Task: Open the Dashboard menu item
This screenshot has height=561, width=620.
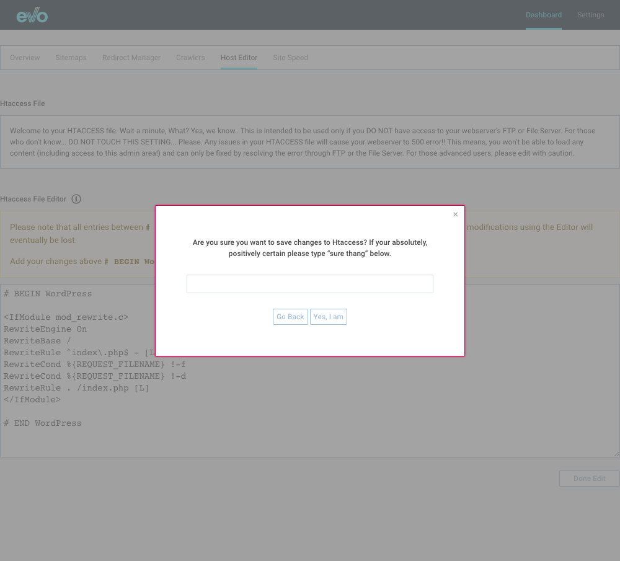Action: point(543,15)
